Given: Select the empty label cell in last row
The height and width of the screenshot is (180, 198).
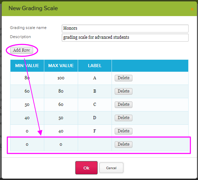Looking at the screenshot, I should tap(95, 144).
